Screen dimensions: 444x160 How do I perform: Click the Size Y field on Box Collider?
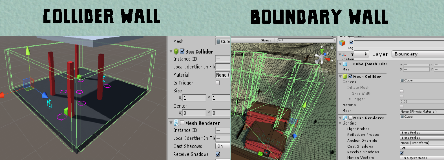click(221, 98)
